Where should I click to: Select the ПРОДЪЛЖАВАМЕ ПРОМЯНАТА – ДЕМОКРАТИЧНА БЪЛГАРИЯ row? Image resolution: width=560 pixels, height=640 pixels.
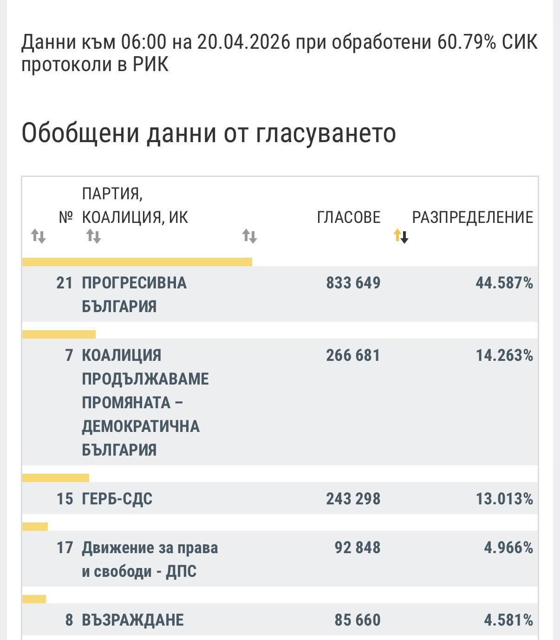(280, 402)
